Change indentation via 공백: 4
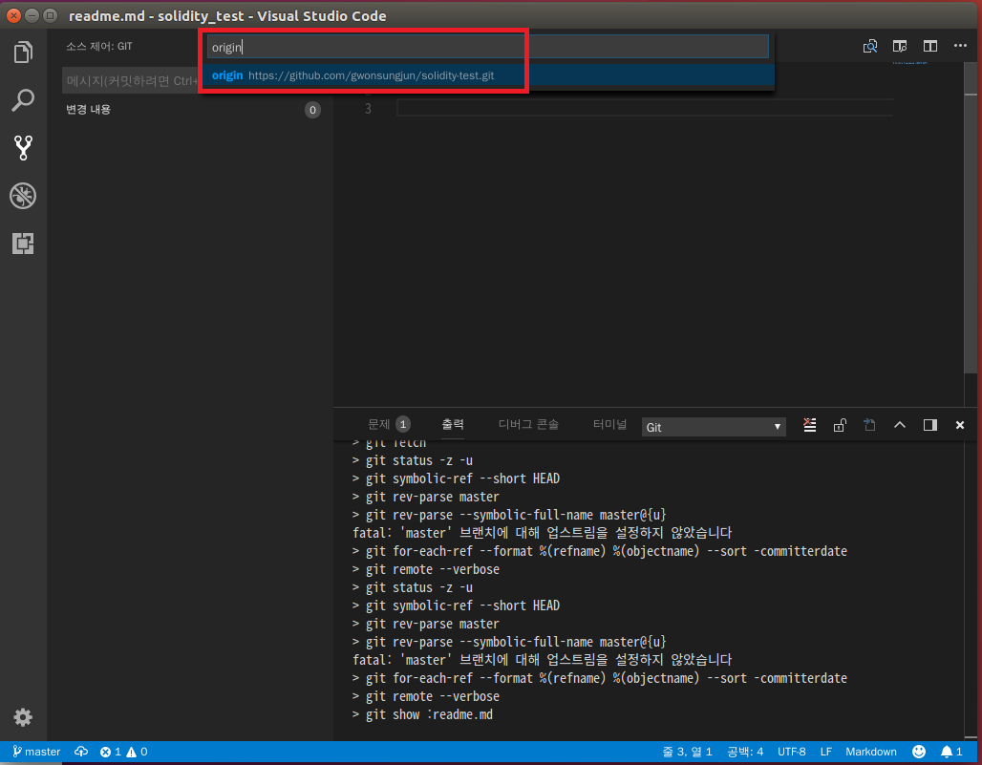The image size is (982, 765). pos(745,752)
